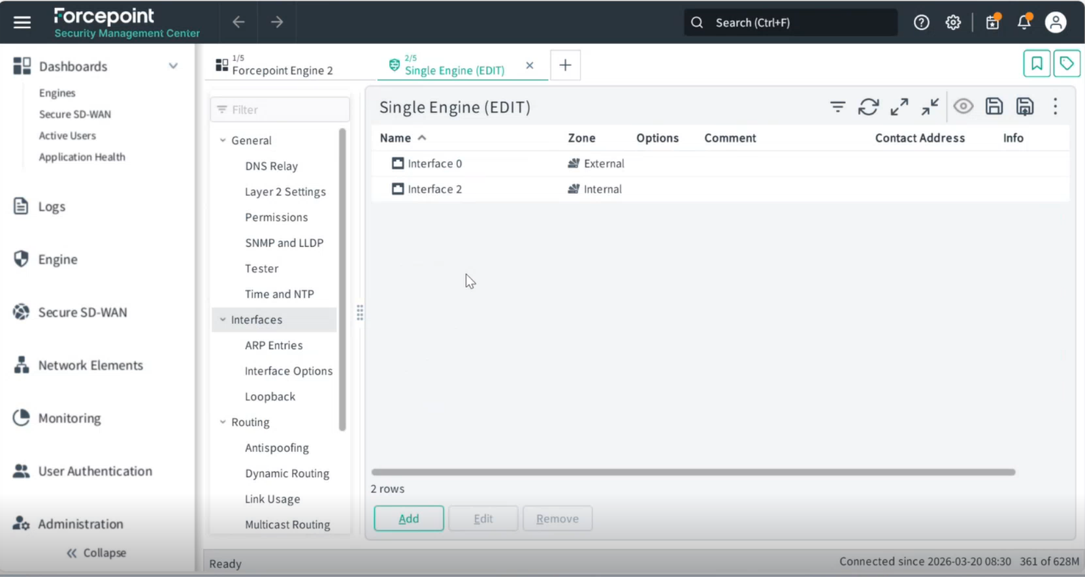Open the help question mark icon
Screen dimensions: 1085x577
click(922, 22)
